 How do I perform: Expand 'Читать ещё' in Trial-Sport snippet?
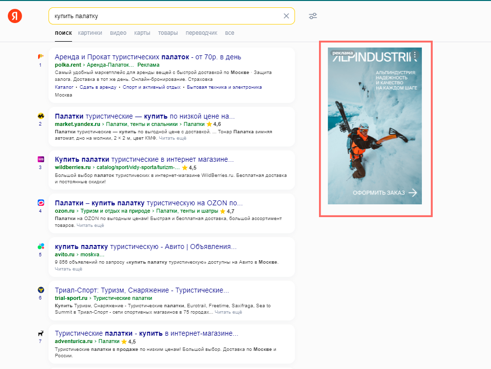pyautogui.click(x=228, y=312)
